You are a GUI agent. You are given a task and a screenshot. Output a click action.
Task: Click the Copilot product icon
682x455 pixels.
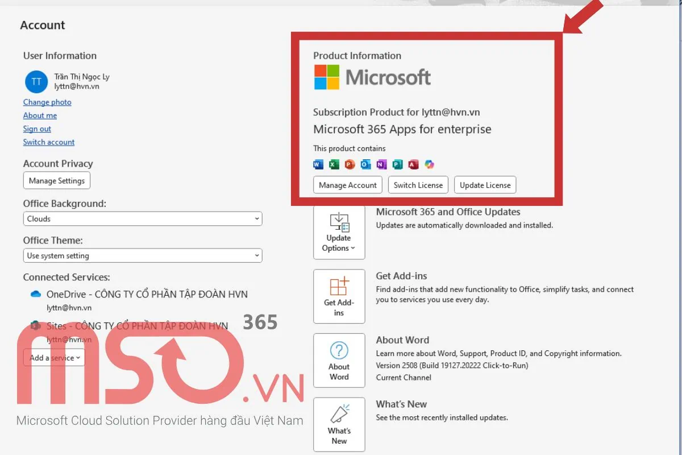click(x=429, y=164)
